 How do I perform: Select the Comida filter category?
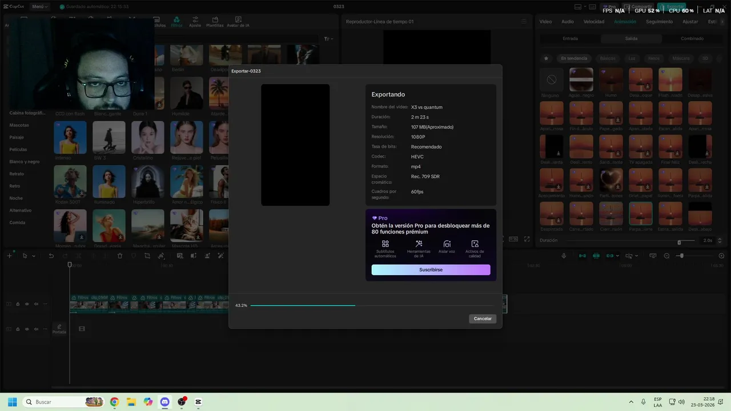pyautogui.click(x=18, y=222)
